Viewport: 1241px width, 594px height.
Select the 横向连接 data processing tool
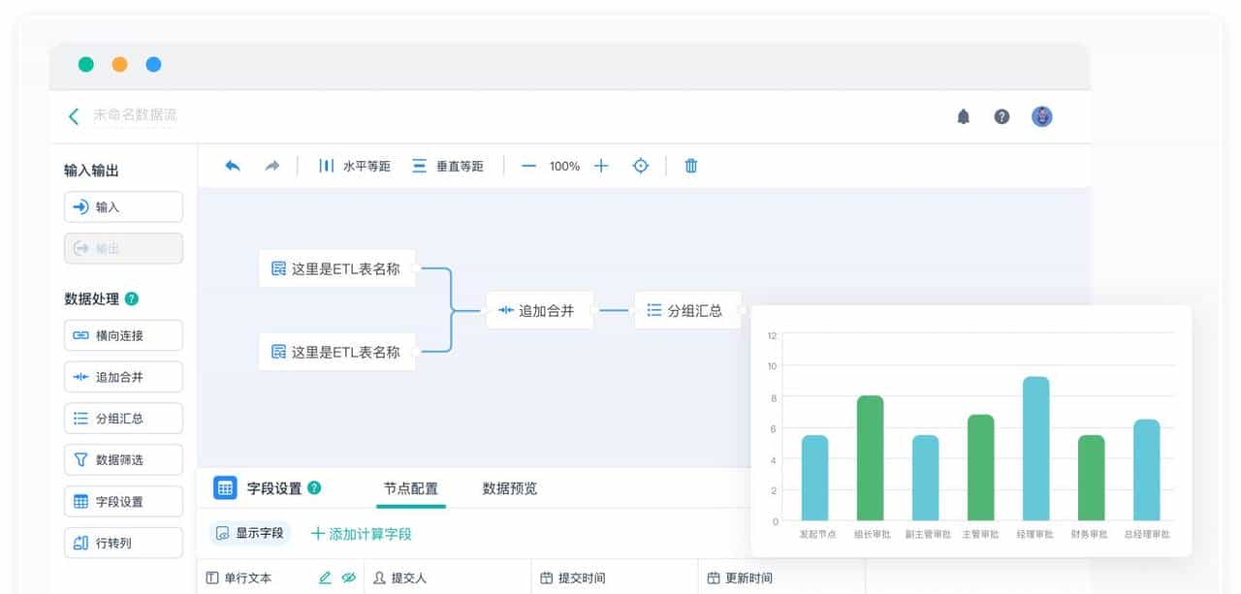point(123,334)
